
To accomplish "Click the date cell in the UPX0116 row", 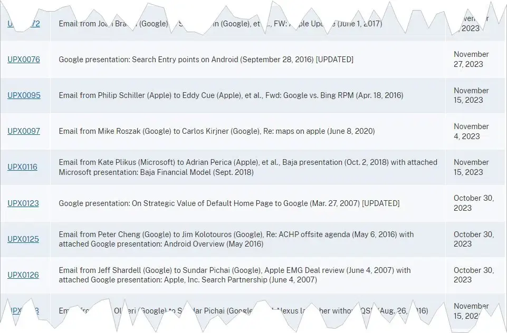I will coord(471,167).
